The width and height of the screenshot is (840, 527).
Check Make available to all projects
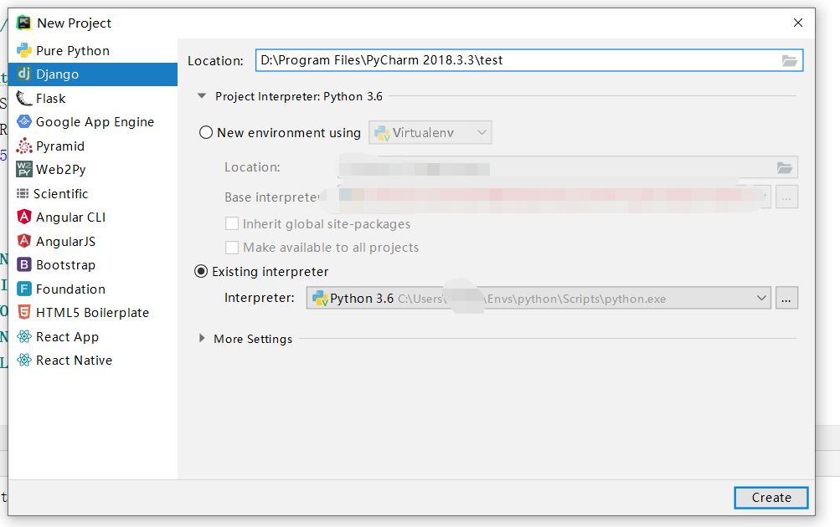point(232,247)
